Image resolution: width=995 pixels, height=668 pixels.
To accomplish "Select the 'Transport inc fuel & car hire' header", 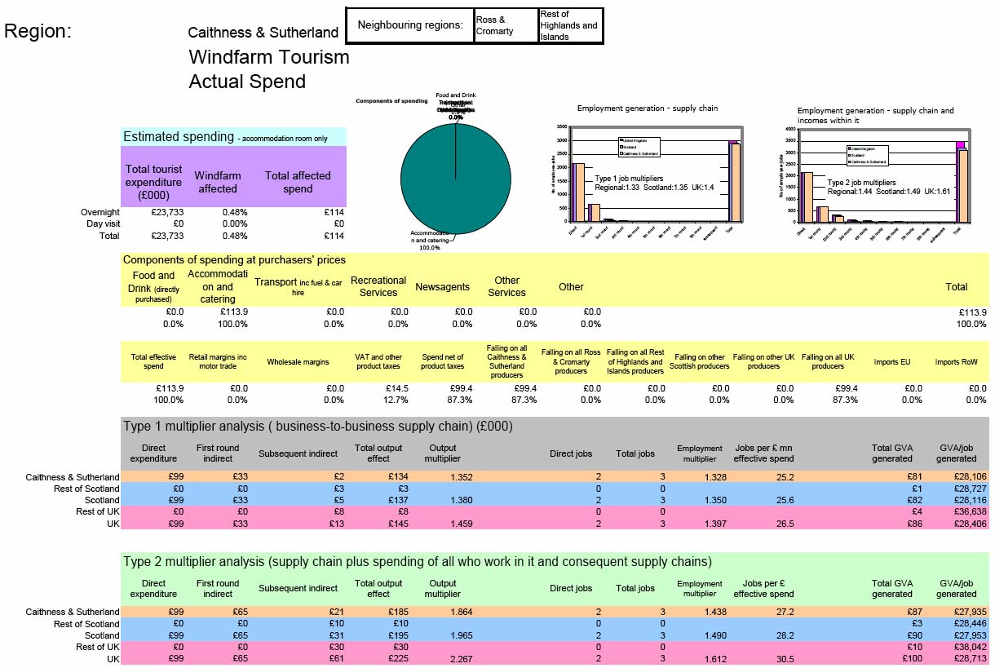I will (298, 286).
